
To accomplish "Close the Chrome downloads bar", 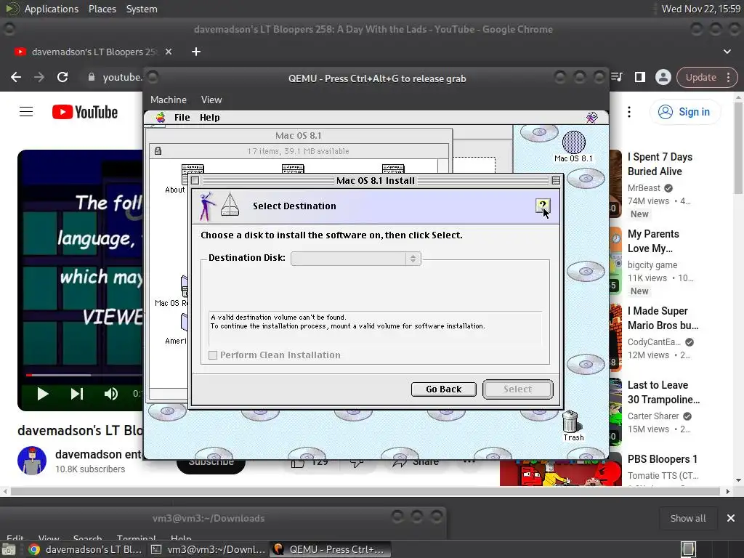I will [x=731, y=518].
